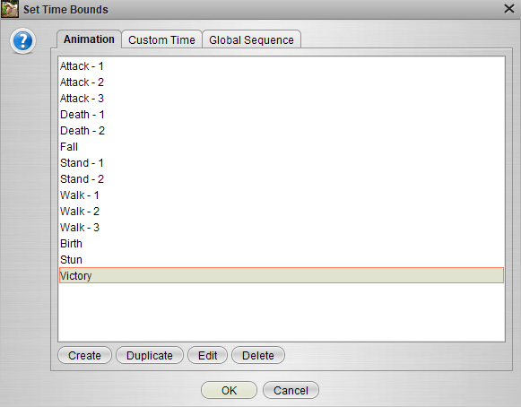The image size is (521, 407).
Task: Pick the Fall animation
Action: coord(282,147)
